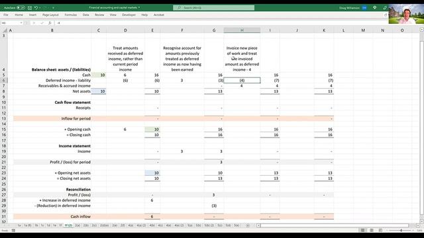Click the Save icon in title bar
The height and width of the screenshot is (238, 424).
tap(30, 8)
